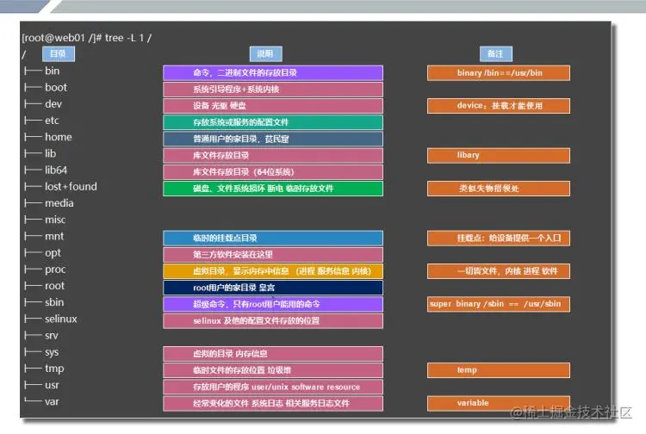Click the "备注" header label
Viewport: 646px width, 434px height.
495,53
